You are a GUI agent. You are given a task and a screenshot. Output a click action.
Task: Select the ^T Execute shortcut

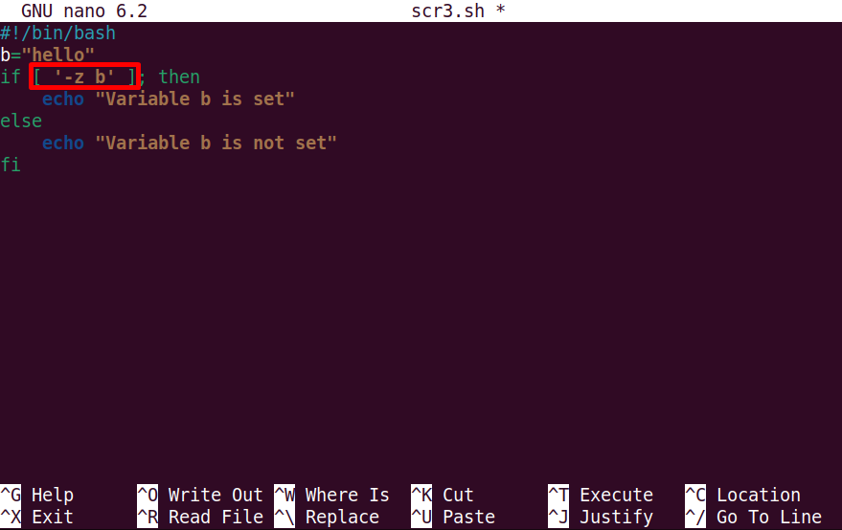pyautogui.click(x=601, y=495)
